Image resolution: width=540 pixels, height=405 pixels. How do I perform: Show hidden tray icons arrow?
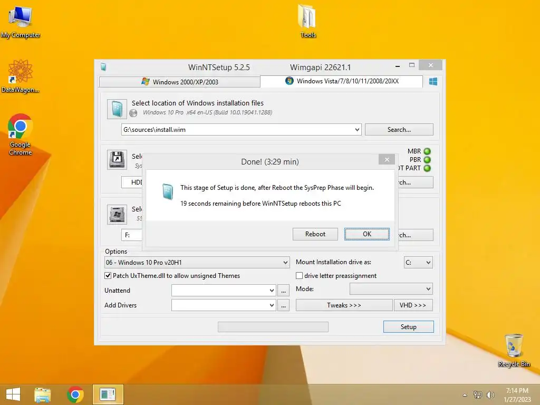465,395
